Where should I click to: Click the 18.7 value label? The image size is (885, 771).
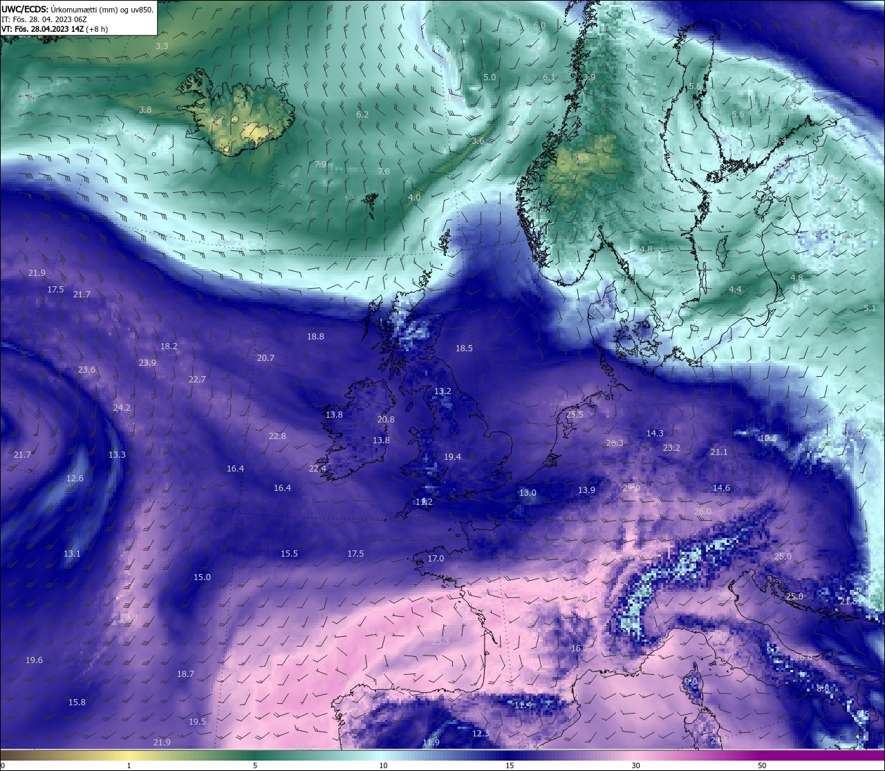(x=185, y=674)
